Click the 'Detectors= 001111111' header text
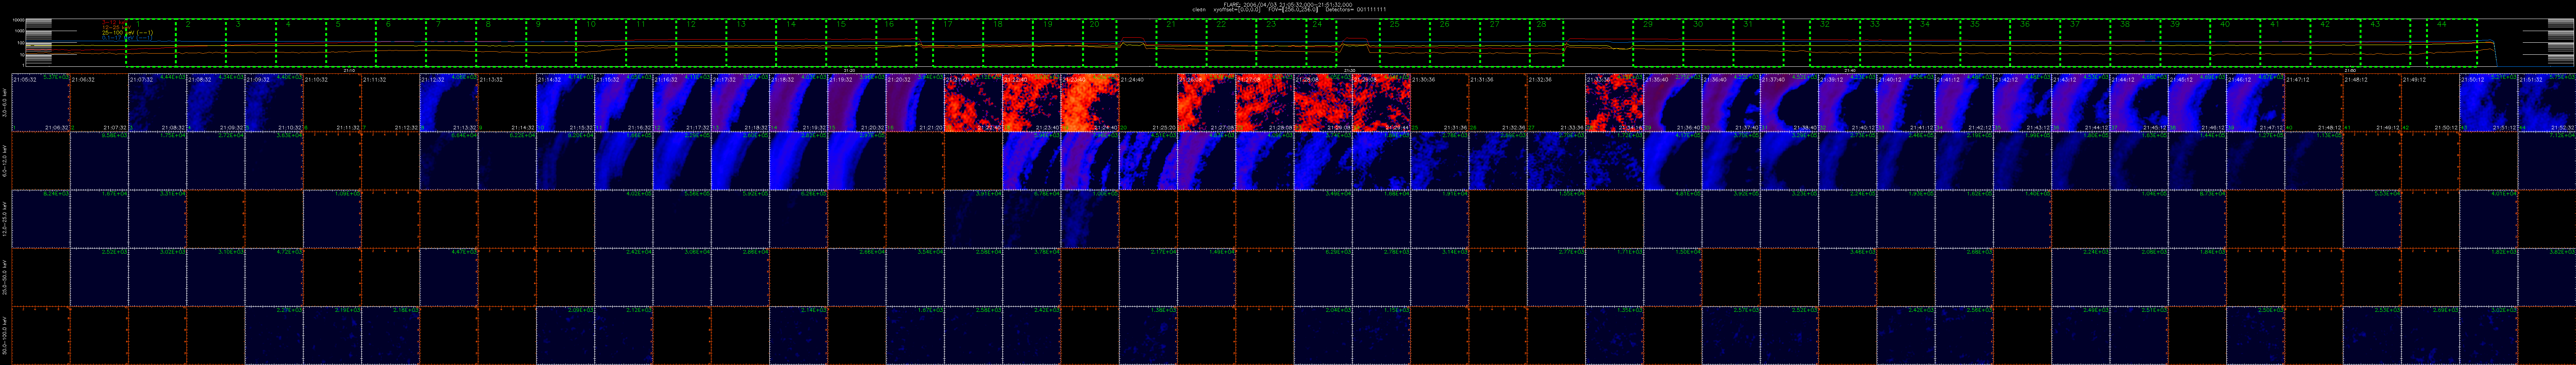2576x365 pixels. click(1356, 10)
